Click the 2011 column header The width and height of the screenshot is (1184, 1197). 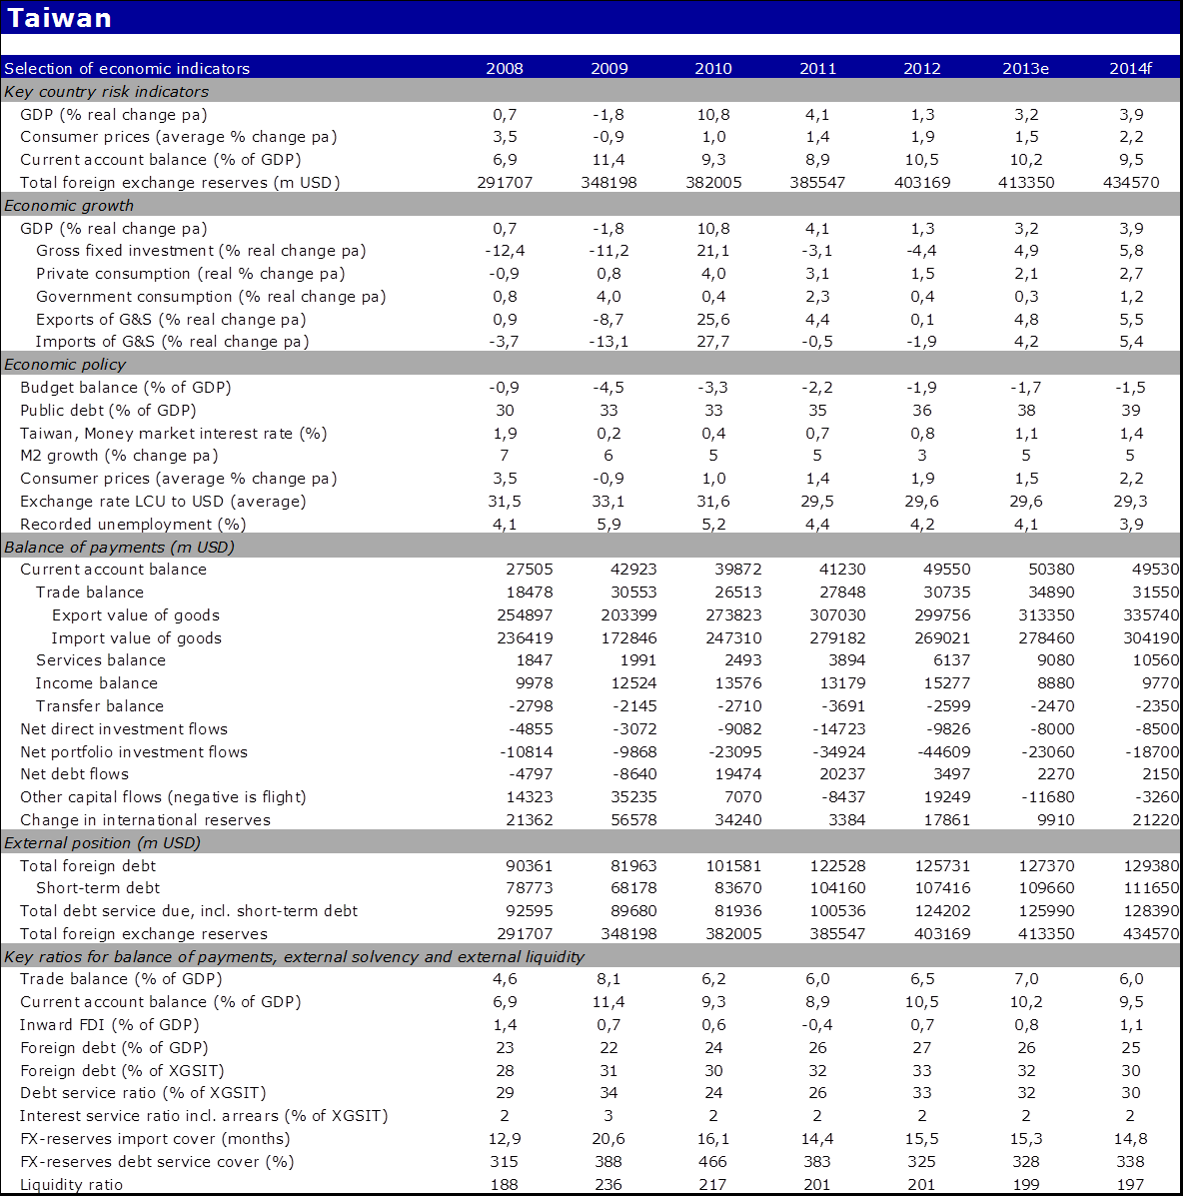817,68
